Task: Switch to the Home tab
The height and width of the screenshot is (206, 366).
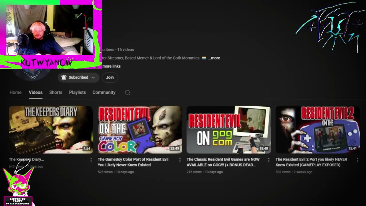Action: pyautogui.click(x=15, y=92)
